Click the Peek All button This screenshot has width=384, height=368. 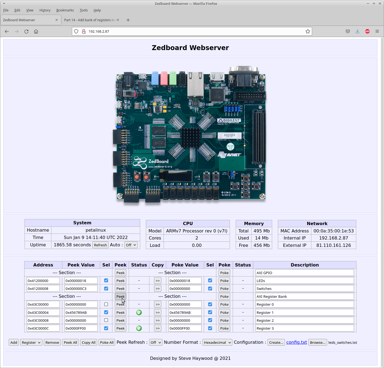[x=70, y=342]
